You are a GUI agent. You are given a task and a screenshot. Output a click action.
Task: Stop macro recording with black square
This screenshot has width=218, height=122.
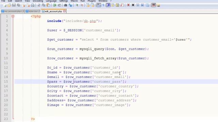(133, 5)
